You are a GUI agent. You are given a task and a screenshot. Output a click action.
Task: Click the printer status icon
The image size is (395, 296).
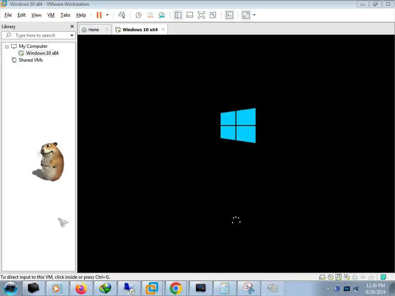(355, 277)
